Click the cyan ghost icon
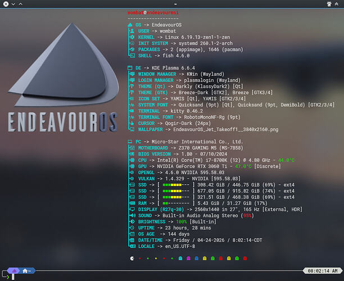This screenshot has height=281, width=344. pos(180,259)
